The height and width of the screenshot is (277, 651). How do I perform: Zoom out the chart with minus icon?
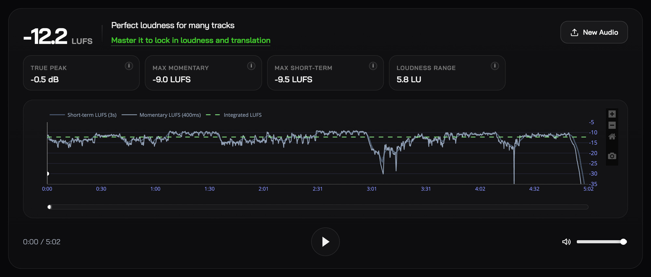tap(612, 125)
